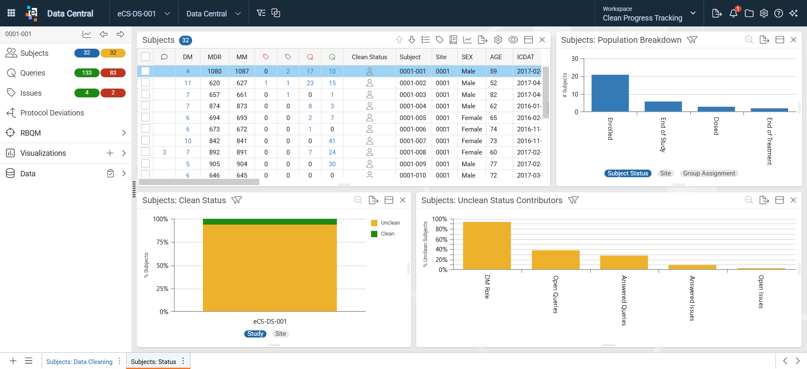
Task: Expand the RBQM menu chevron
Action: coord(124,133)
